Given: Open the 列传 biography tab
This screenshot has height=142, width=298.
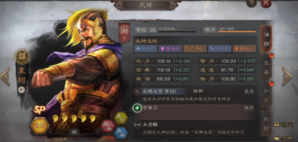Looking at the screenshot, I should click(x=266, y=123).
